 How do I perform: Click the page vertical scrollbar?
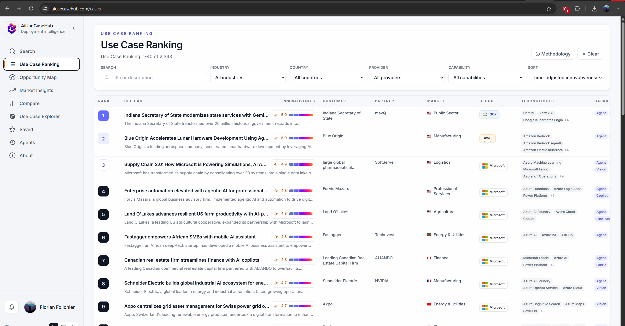[623, 69]
